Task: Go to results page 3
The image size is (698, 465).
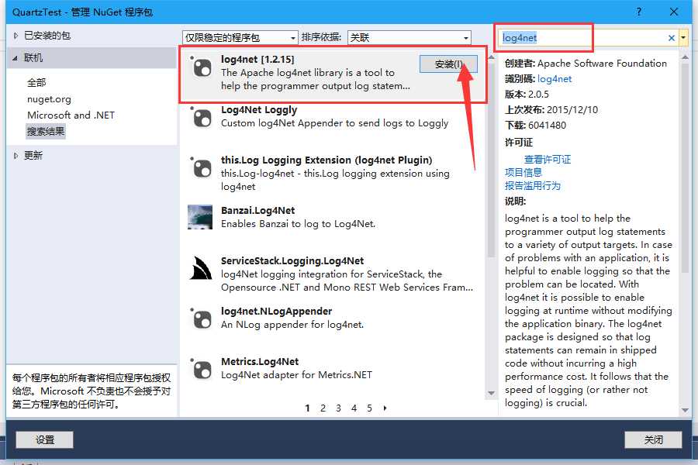Action: coord(338,408)
